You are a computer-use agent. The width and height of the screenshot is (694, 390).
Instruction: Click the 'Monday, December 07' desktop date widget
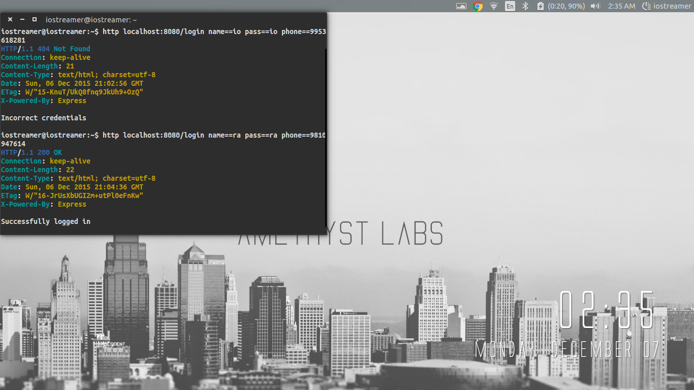pyautogui.click(x=567, y=350)
